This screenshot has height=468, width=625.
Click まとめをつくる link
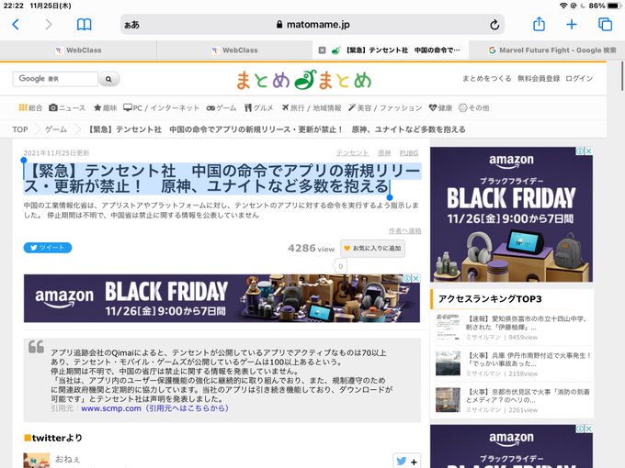[x=487, y=78]
